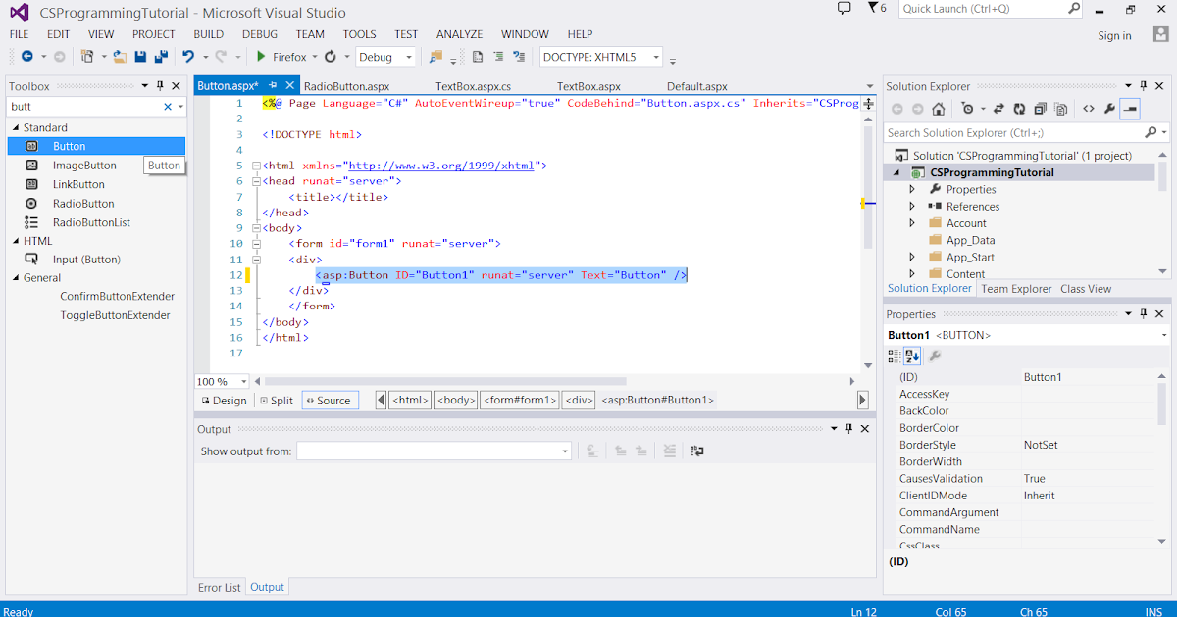The height and width of the screenshot is (617, 1177).
Task: Collapse All items in Solution Explorer
Action: 1042,109
